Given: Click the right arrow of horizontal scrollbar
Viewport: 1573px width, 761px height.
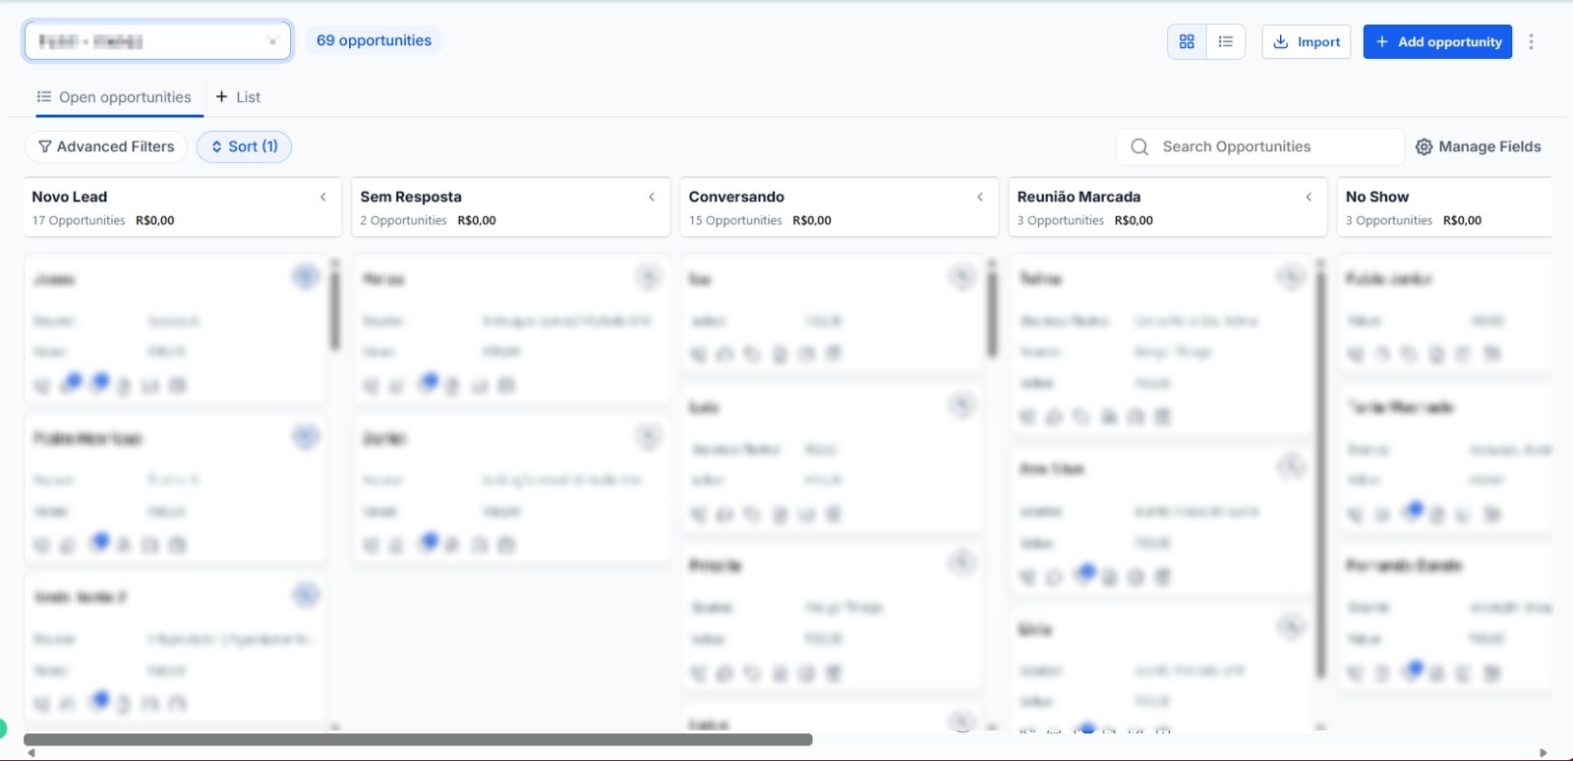Looking at the screenshot, I should click(1543, 753).
